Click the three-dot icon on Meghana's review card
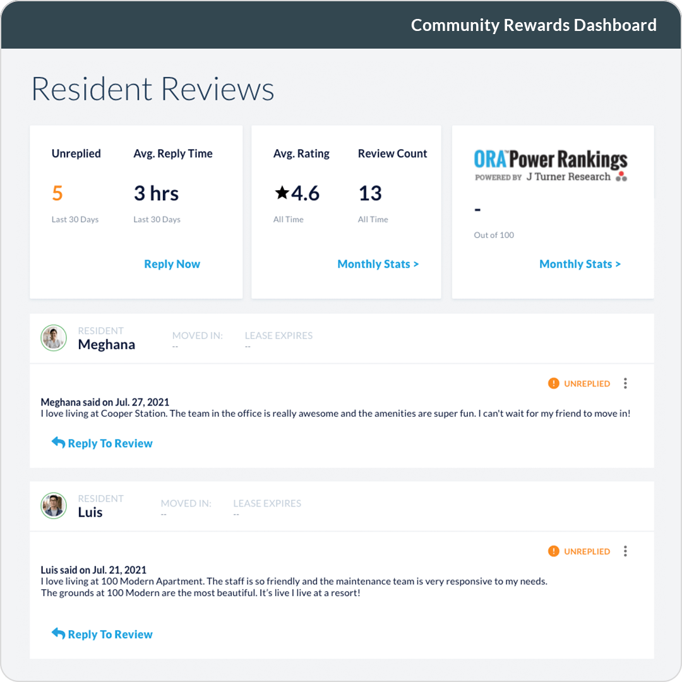The height and width of the screenshot is (682, 682). tap(625, 383)
